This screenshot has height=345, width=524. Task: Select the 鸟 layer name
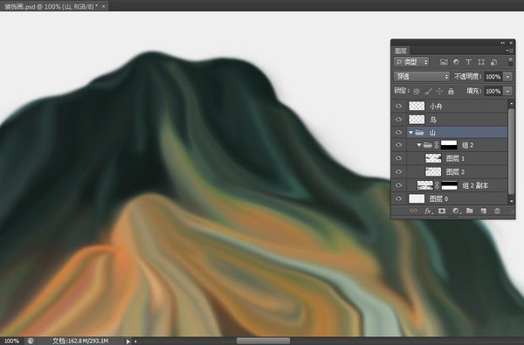(433, 120)
